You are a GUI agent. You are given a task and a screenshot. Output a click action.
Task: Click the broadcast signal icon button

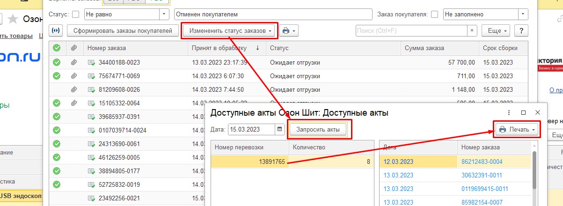(56, 31)
